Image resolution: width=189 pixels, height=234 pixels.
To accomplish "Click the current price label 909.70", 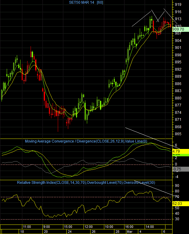I will (180, 29).
